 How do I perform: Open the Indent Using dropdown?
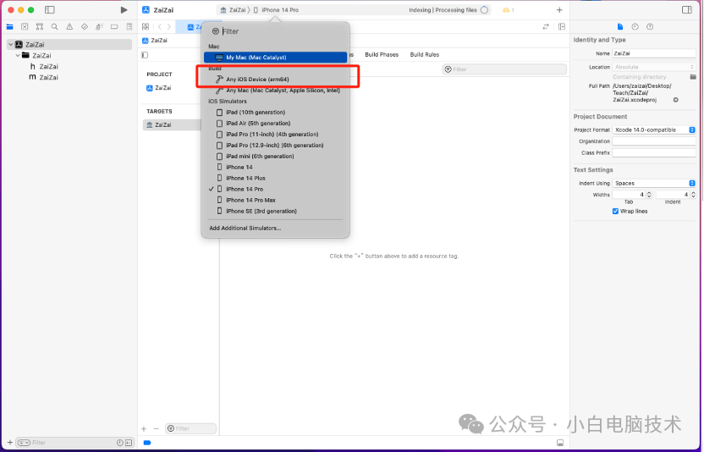[654, 184]
